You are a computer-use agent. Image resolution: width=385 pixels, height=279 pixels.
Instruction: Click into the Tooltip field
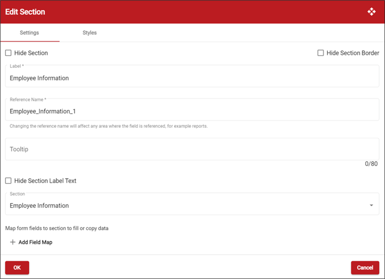point(192,149)
